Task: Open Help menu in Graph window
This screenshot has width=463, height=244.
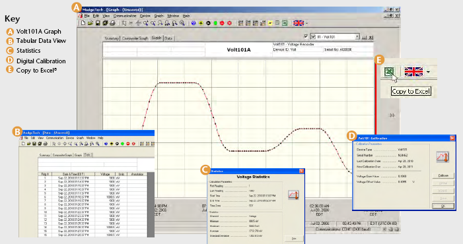Action: (186, 16)
